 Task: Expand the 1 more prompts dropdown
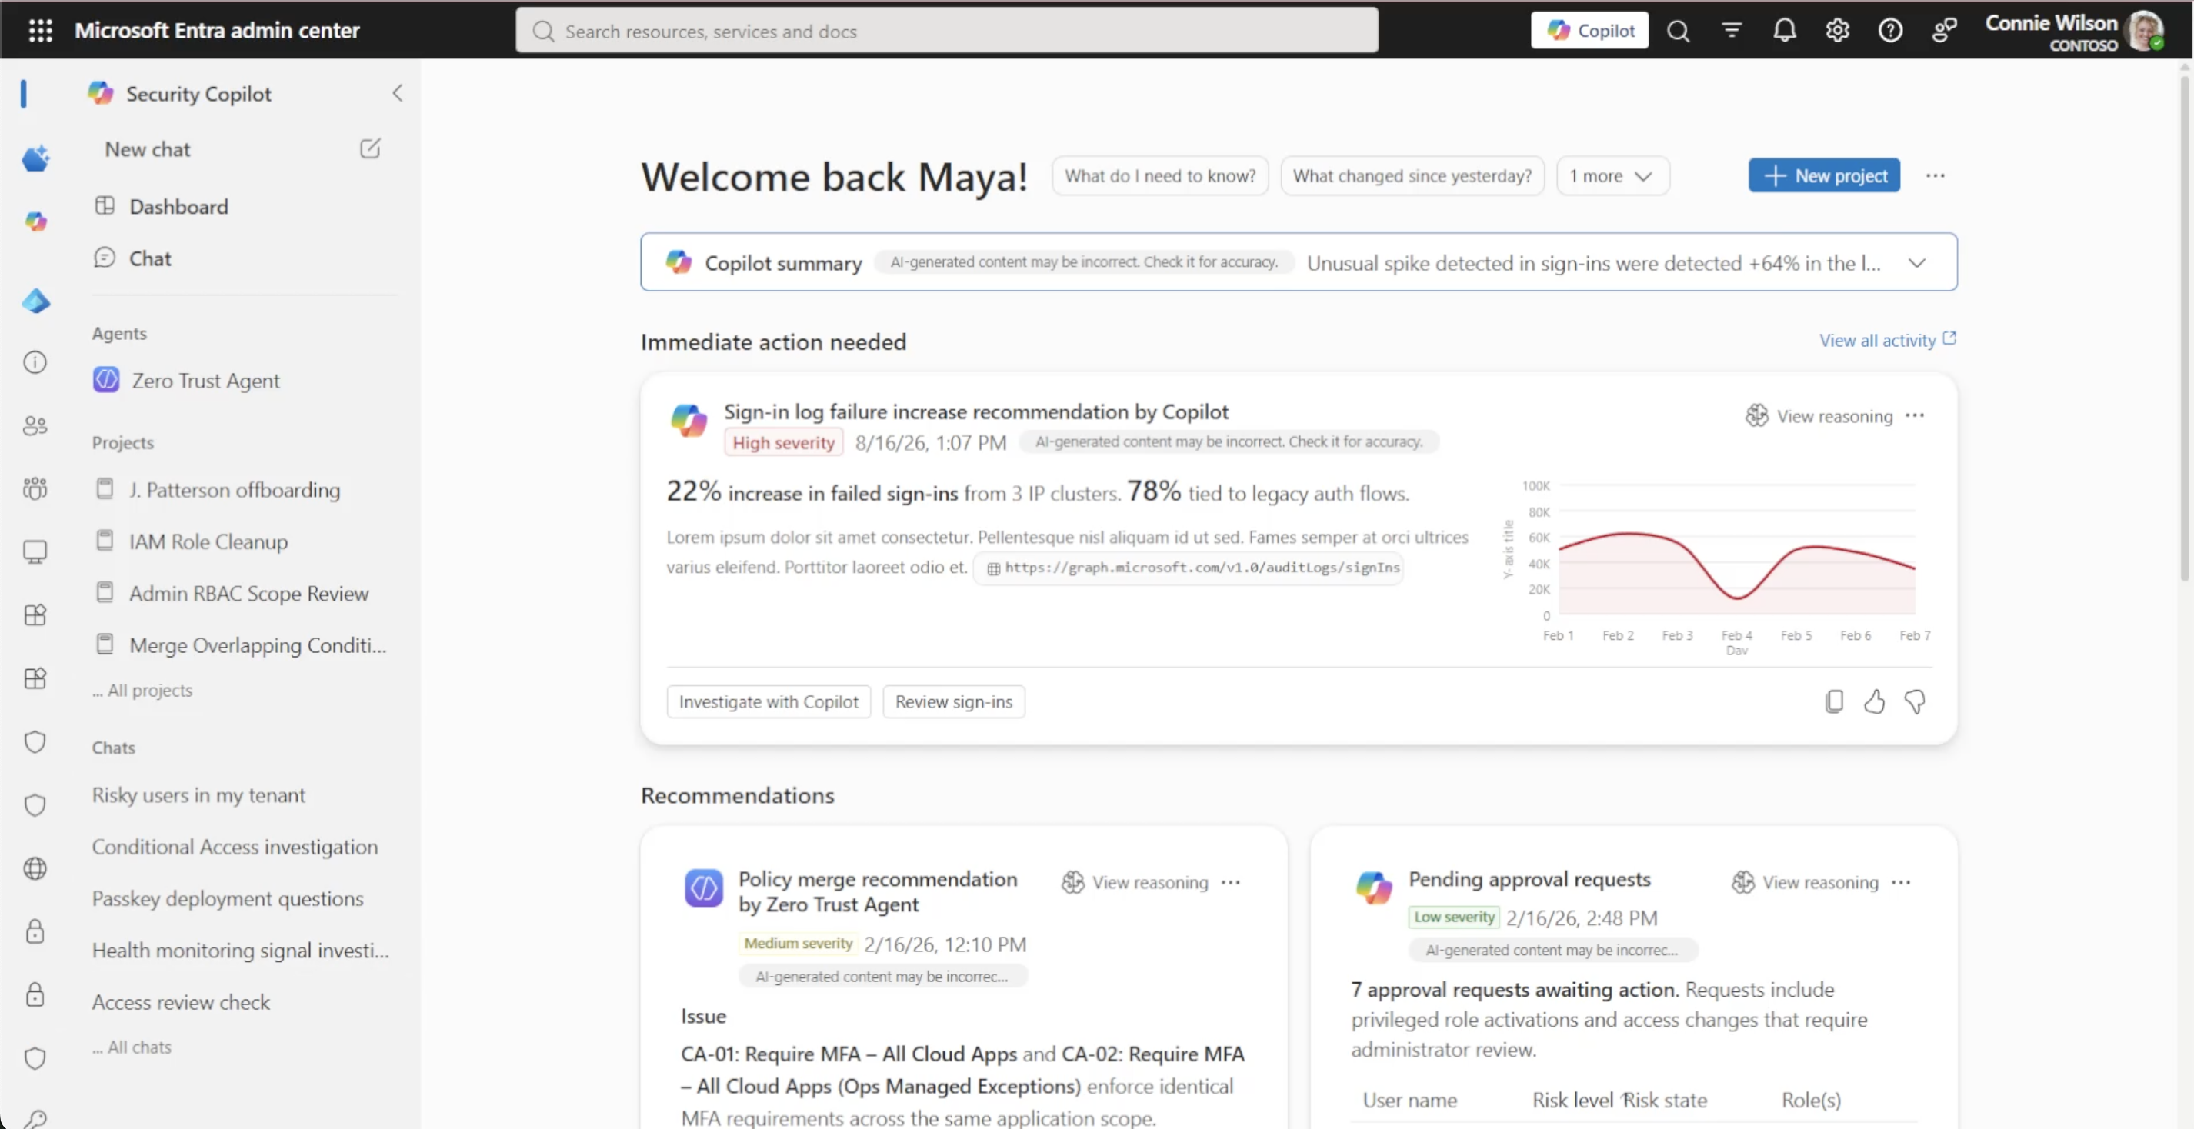point(1612,175)
